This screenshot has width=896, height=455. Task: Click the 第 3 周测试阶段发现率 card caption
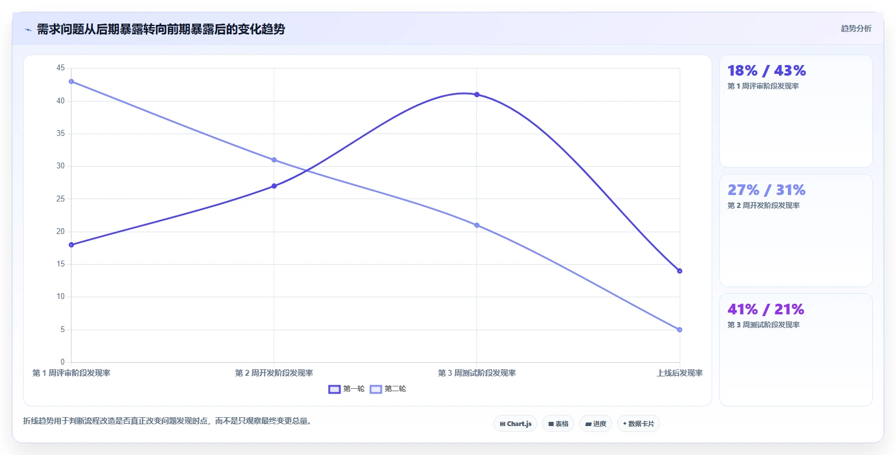pos(763,325)
